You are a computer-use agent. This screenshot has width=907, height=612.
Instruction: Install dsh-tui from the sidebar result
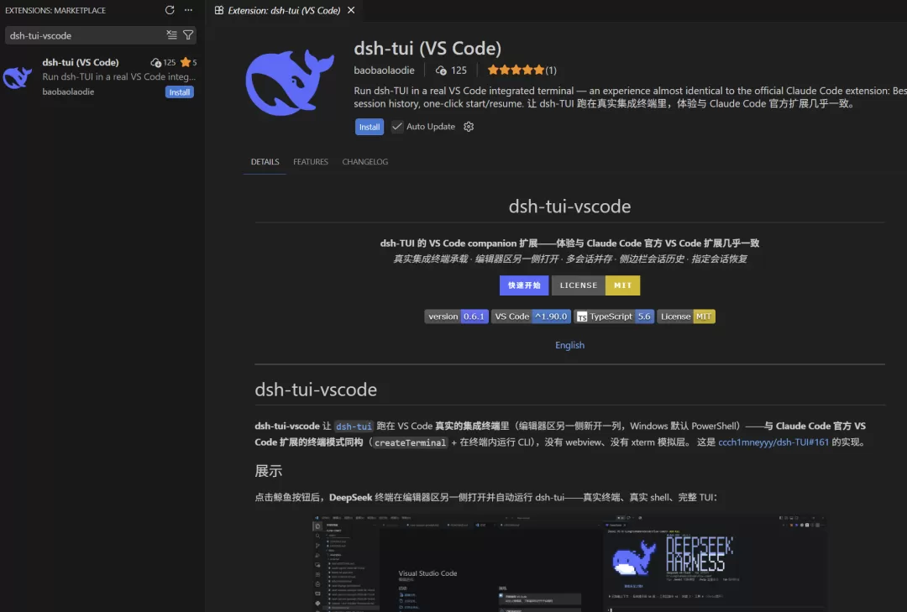tap(180, 92)
